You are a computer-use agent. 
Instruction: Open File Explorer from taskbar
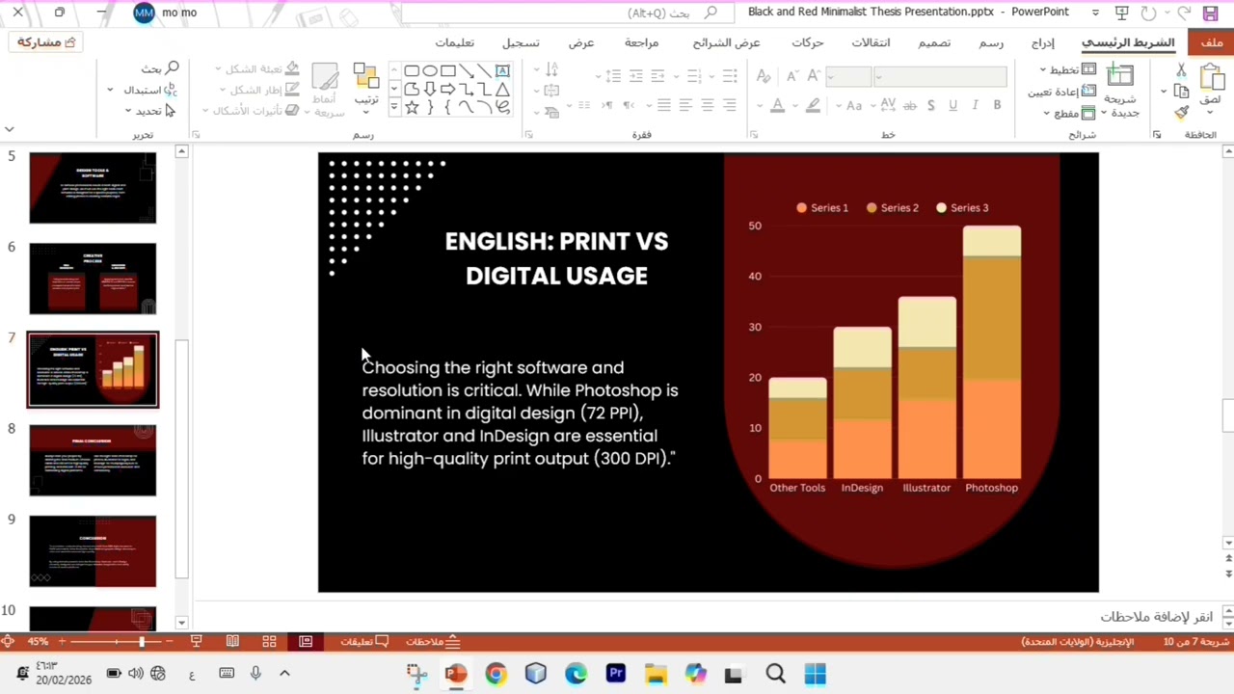click(x=655, y=674)
